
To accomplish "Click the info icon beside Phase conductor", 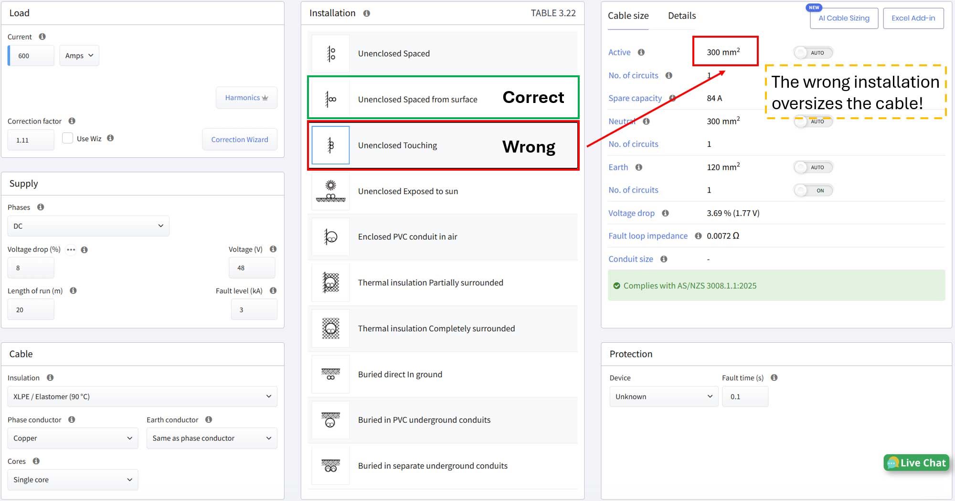I will point(72,419).
